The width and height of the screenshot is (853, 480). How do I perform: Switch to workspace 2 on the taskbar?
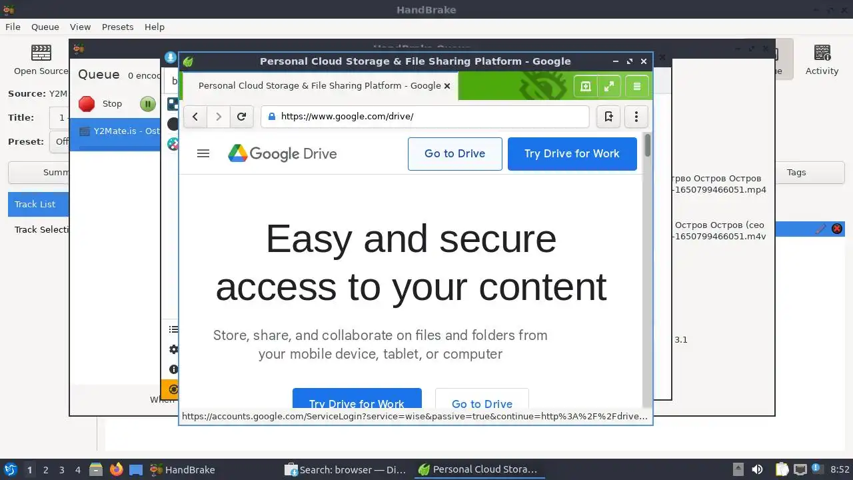click(45, 469)
